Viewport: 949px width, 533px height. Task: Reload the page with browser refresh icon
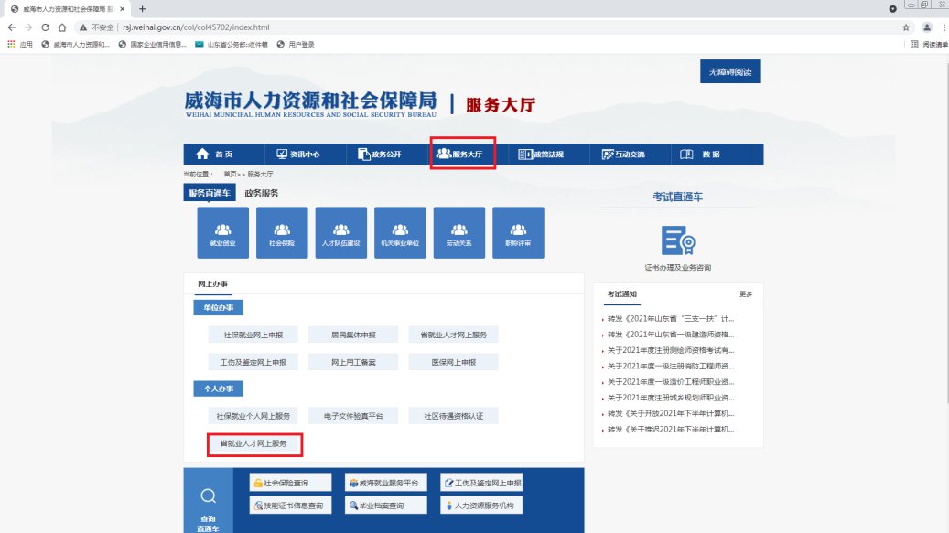tap(45, 27)
